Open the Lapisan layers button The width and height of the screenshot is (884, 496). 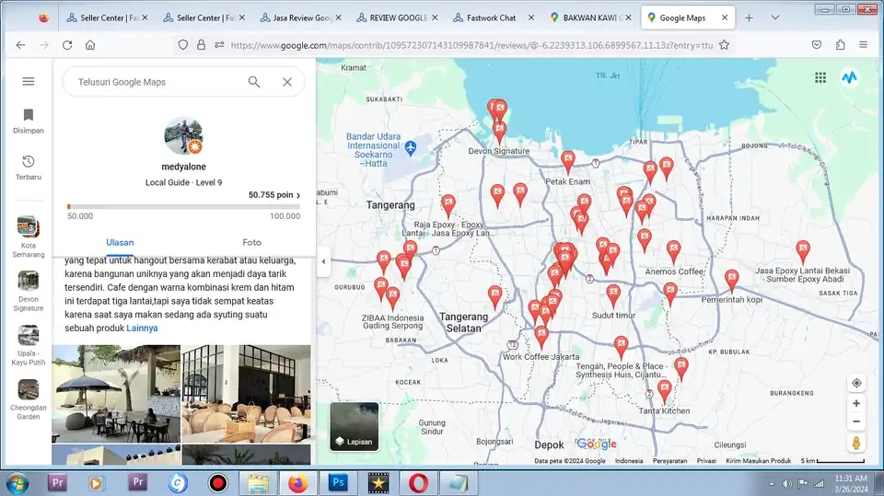click(x=354, y=427)
